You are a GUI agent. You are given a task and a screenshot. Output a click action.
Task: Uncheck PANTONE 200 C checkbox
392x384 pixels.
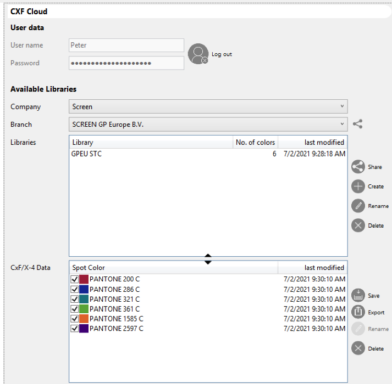pos(75,280)
